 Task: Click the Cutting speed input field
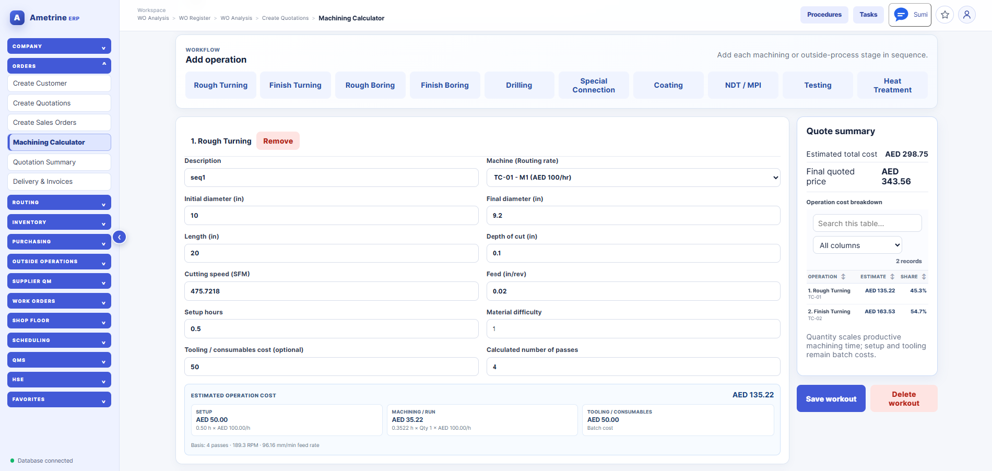coord(332,291)
